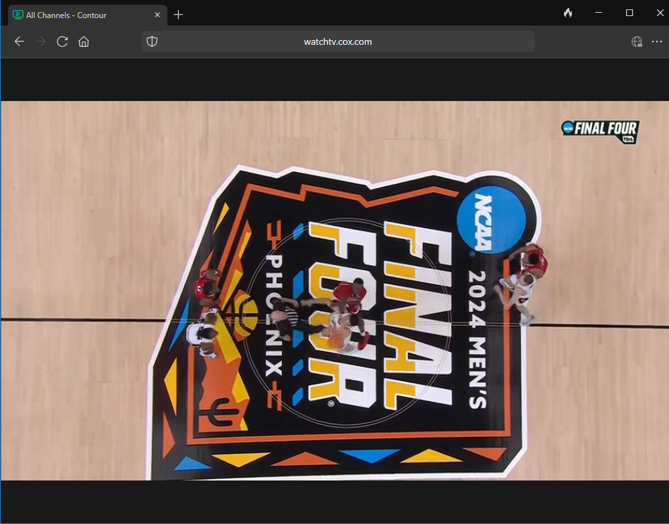669x524 pixels.
Task: Open the browser home page
Action: click(x=84, y=41)
